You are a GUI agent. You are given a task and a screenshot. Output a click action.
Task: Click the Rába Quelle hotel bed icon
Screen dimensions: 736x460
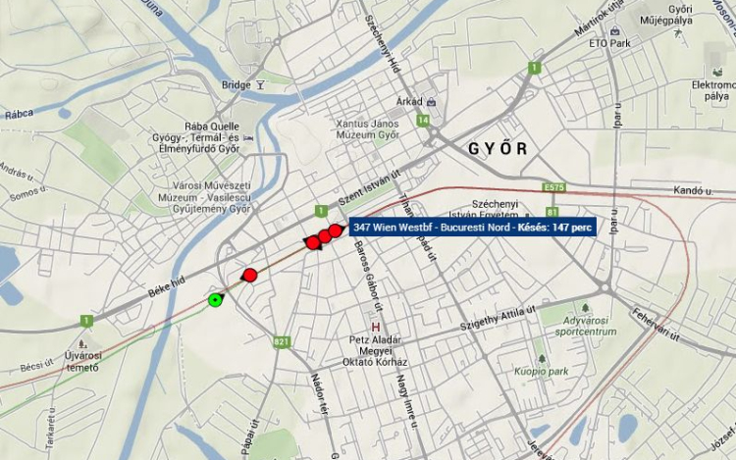point(248,138)
